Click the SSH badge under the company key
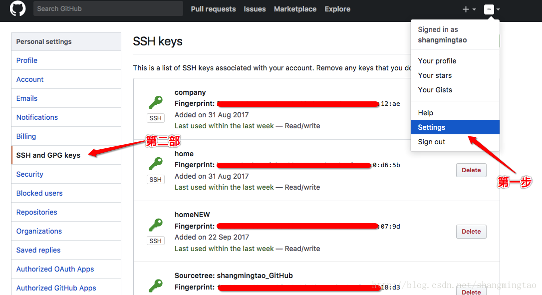 click(156, 118)
